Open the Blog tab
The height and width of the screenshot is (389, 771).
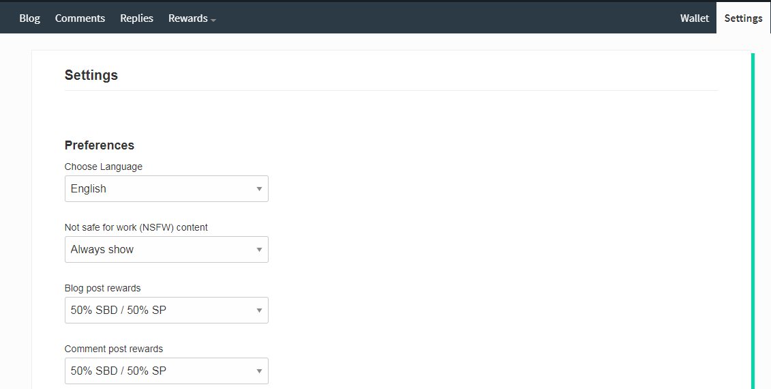pos(29,18)
